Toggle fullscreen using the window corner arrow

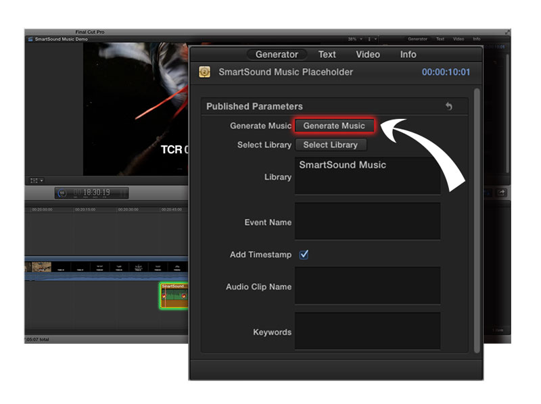click(x=507, y=32)
